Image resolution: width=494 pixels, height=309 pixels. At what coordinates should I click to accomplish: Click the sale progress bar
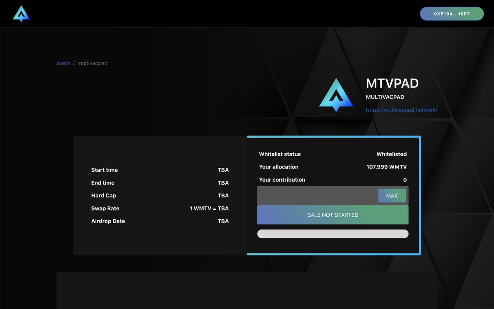coord(333,234)
